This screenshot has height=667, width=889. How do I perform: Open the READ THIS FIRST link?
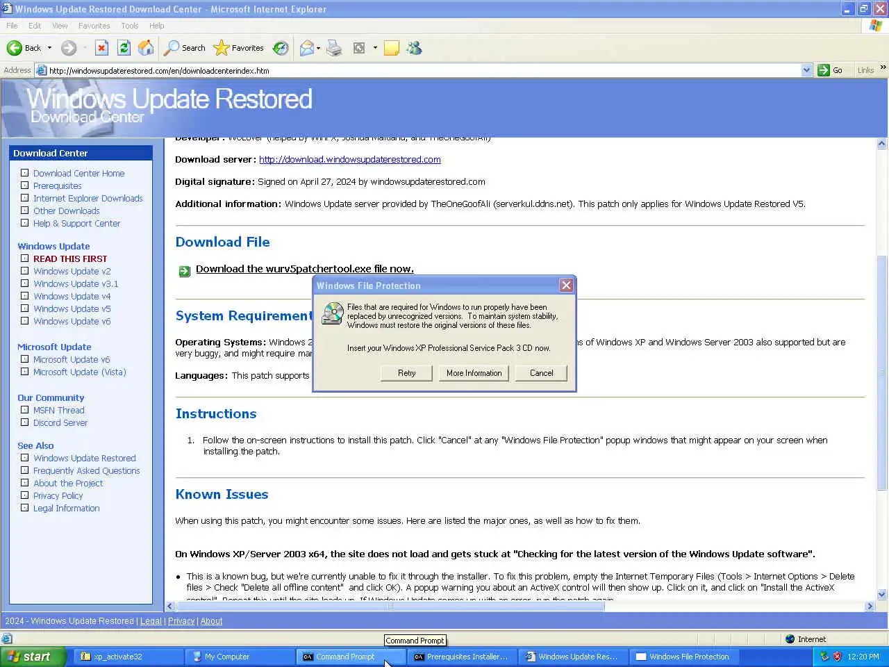coord(70,258)
